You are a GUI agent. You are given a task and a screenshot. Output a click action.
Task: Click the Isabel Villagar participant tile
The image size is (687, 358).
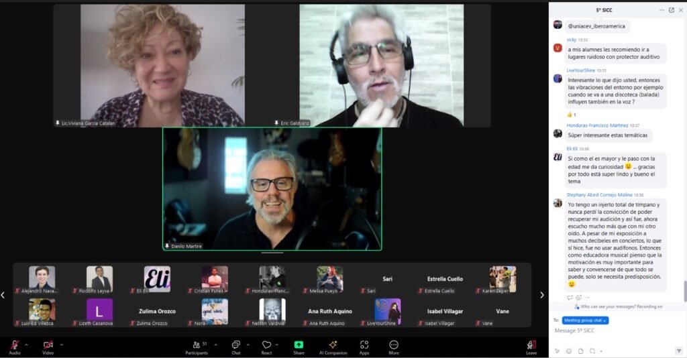445,312
